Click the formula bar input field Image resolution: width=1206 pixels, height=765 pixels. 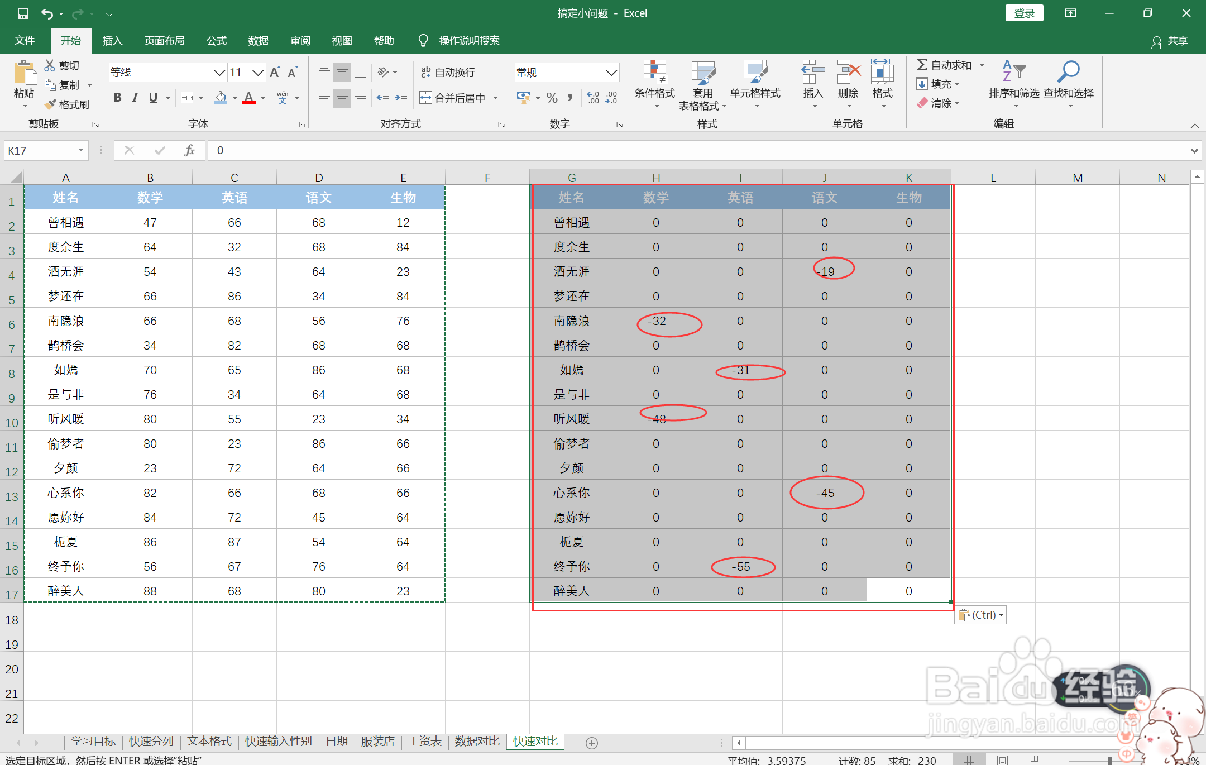(698, 150)
